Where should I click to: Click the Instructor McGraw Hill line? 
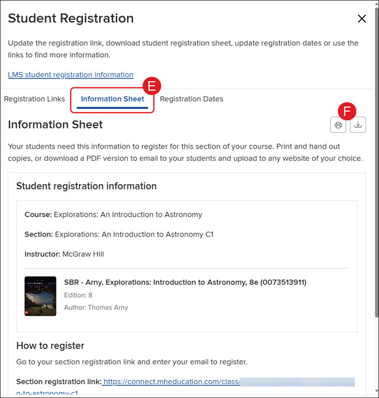tap(64, 254)
